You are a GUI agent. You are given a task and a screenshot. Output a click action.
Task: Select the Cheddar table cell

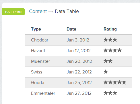40,40
